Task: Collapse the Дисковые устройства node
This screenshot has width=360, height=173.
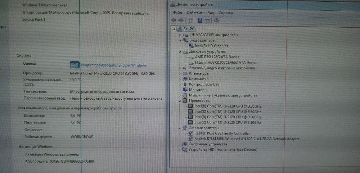Action: pyautogui.click(x=180, y=52)
